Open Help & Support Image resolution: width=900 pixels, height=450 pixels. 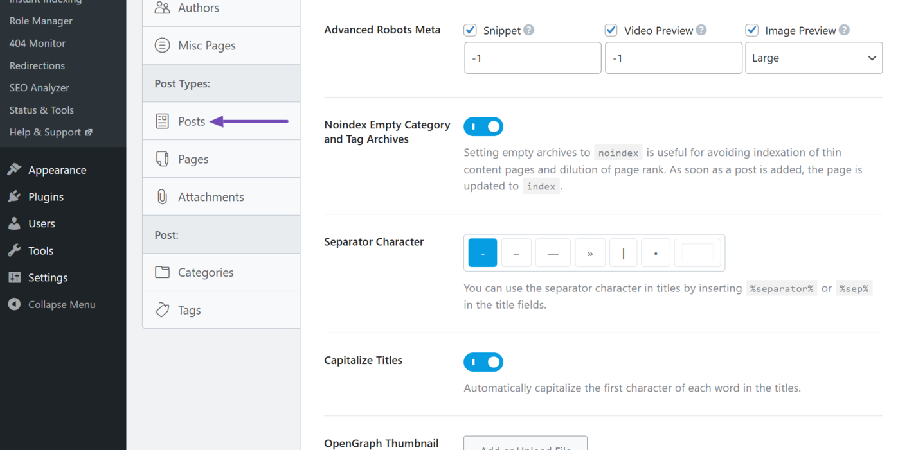[46, 132]
